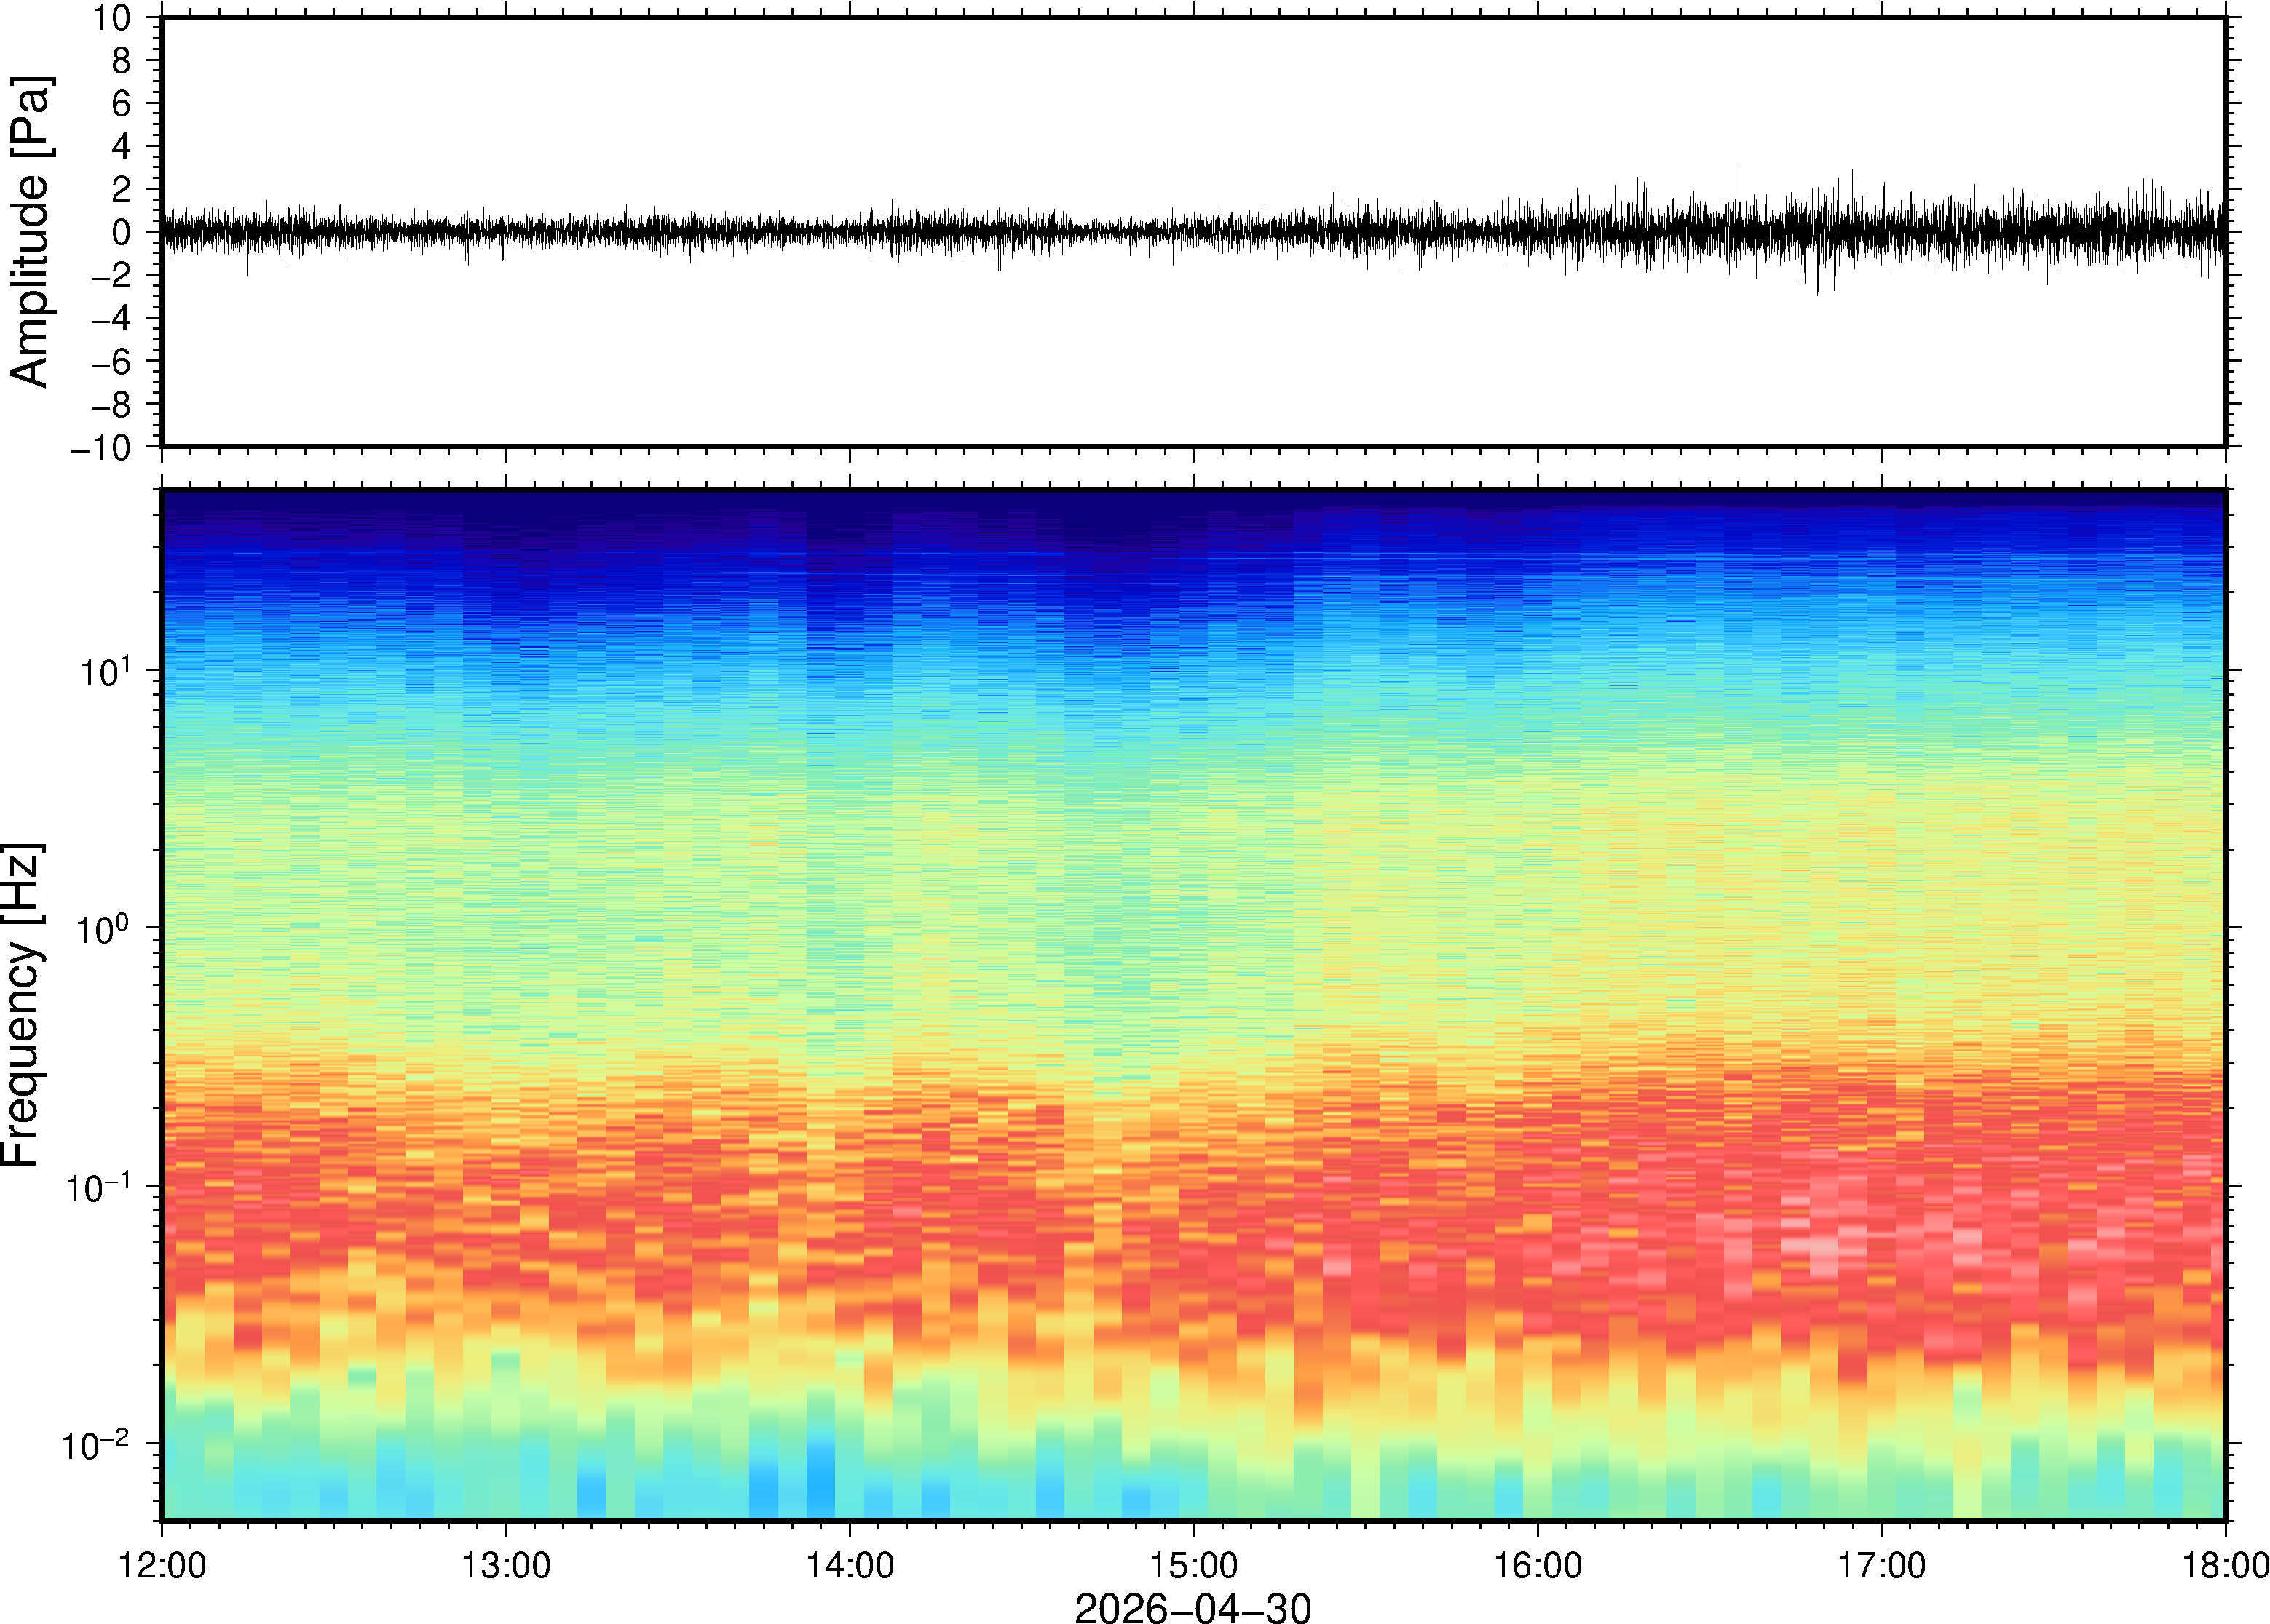Click the 15:00 time axis label
The width and height of the screenshot is (2270, 1624).
(x=1193, y=1566)
